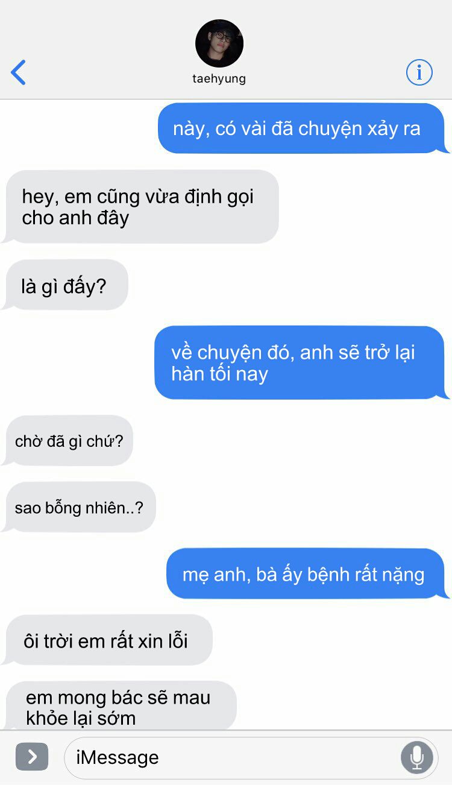Tap the microphone dictation icon
The height and width of the screenshot is (785, 452).
coord(417,757)
